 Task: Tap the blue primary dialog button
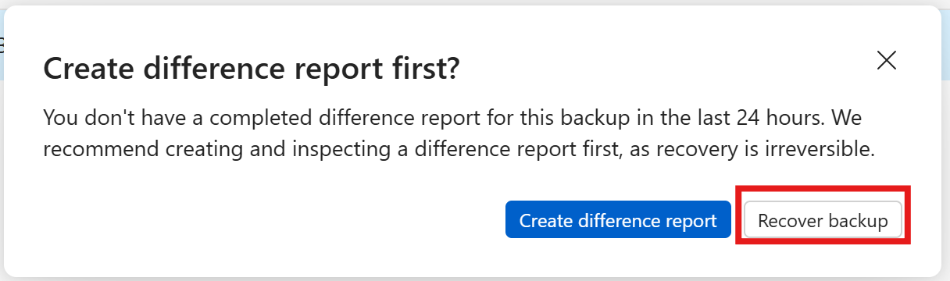click(618, 220)
